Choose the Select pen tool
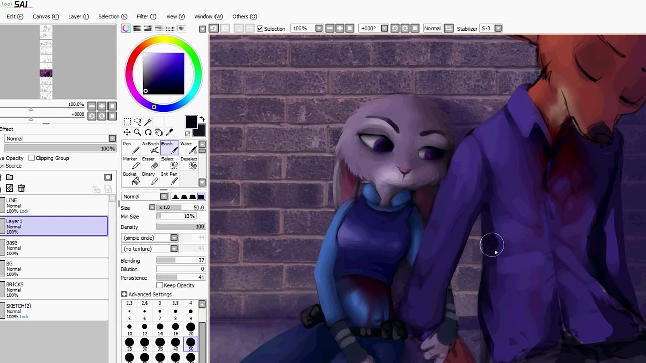The image size is (646, 363). pyautogui.click(x=170, y=163)
